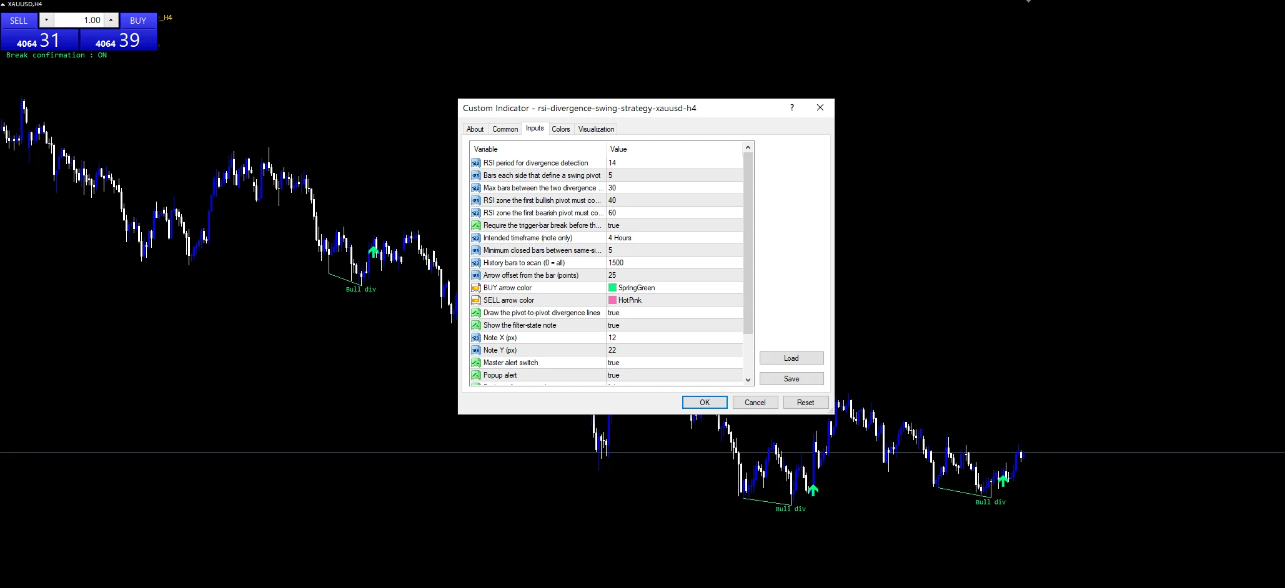Select the Note X value 12

tap(675, 338)
